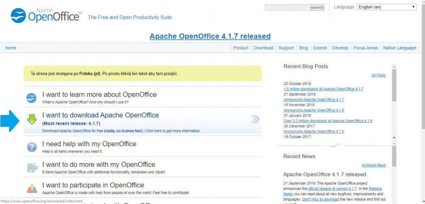Screen dimensions: 425x204
Task: Click the green download arrow icon
Action: pyautogui.click(x=32, y=119)
